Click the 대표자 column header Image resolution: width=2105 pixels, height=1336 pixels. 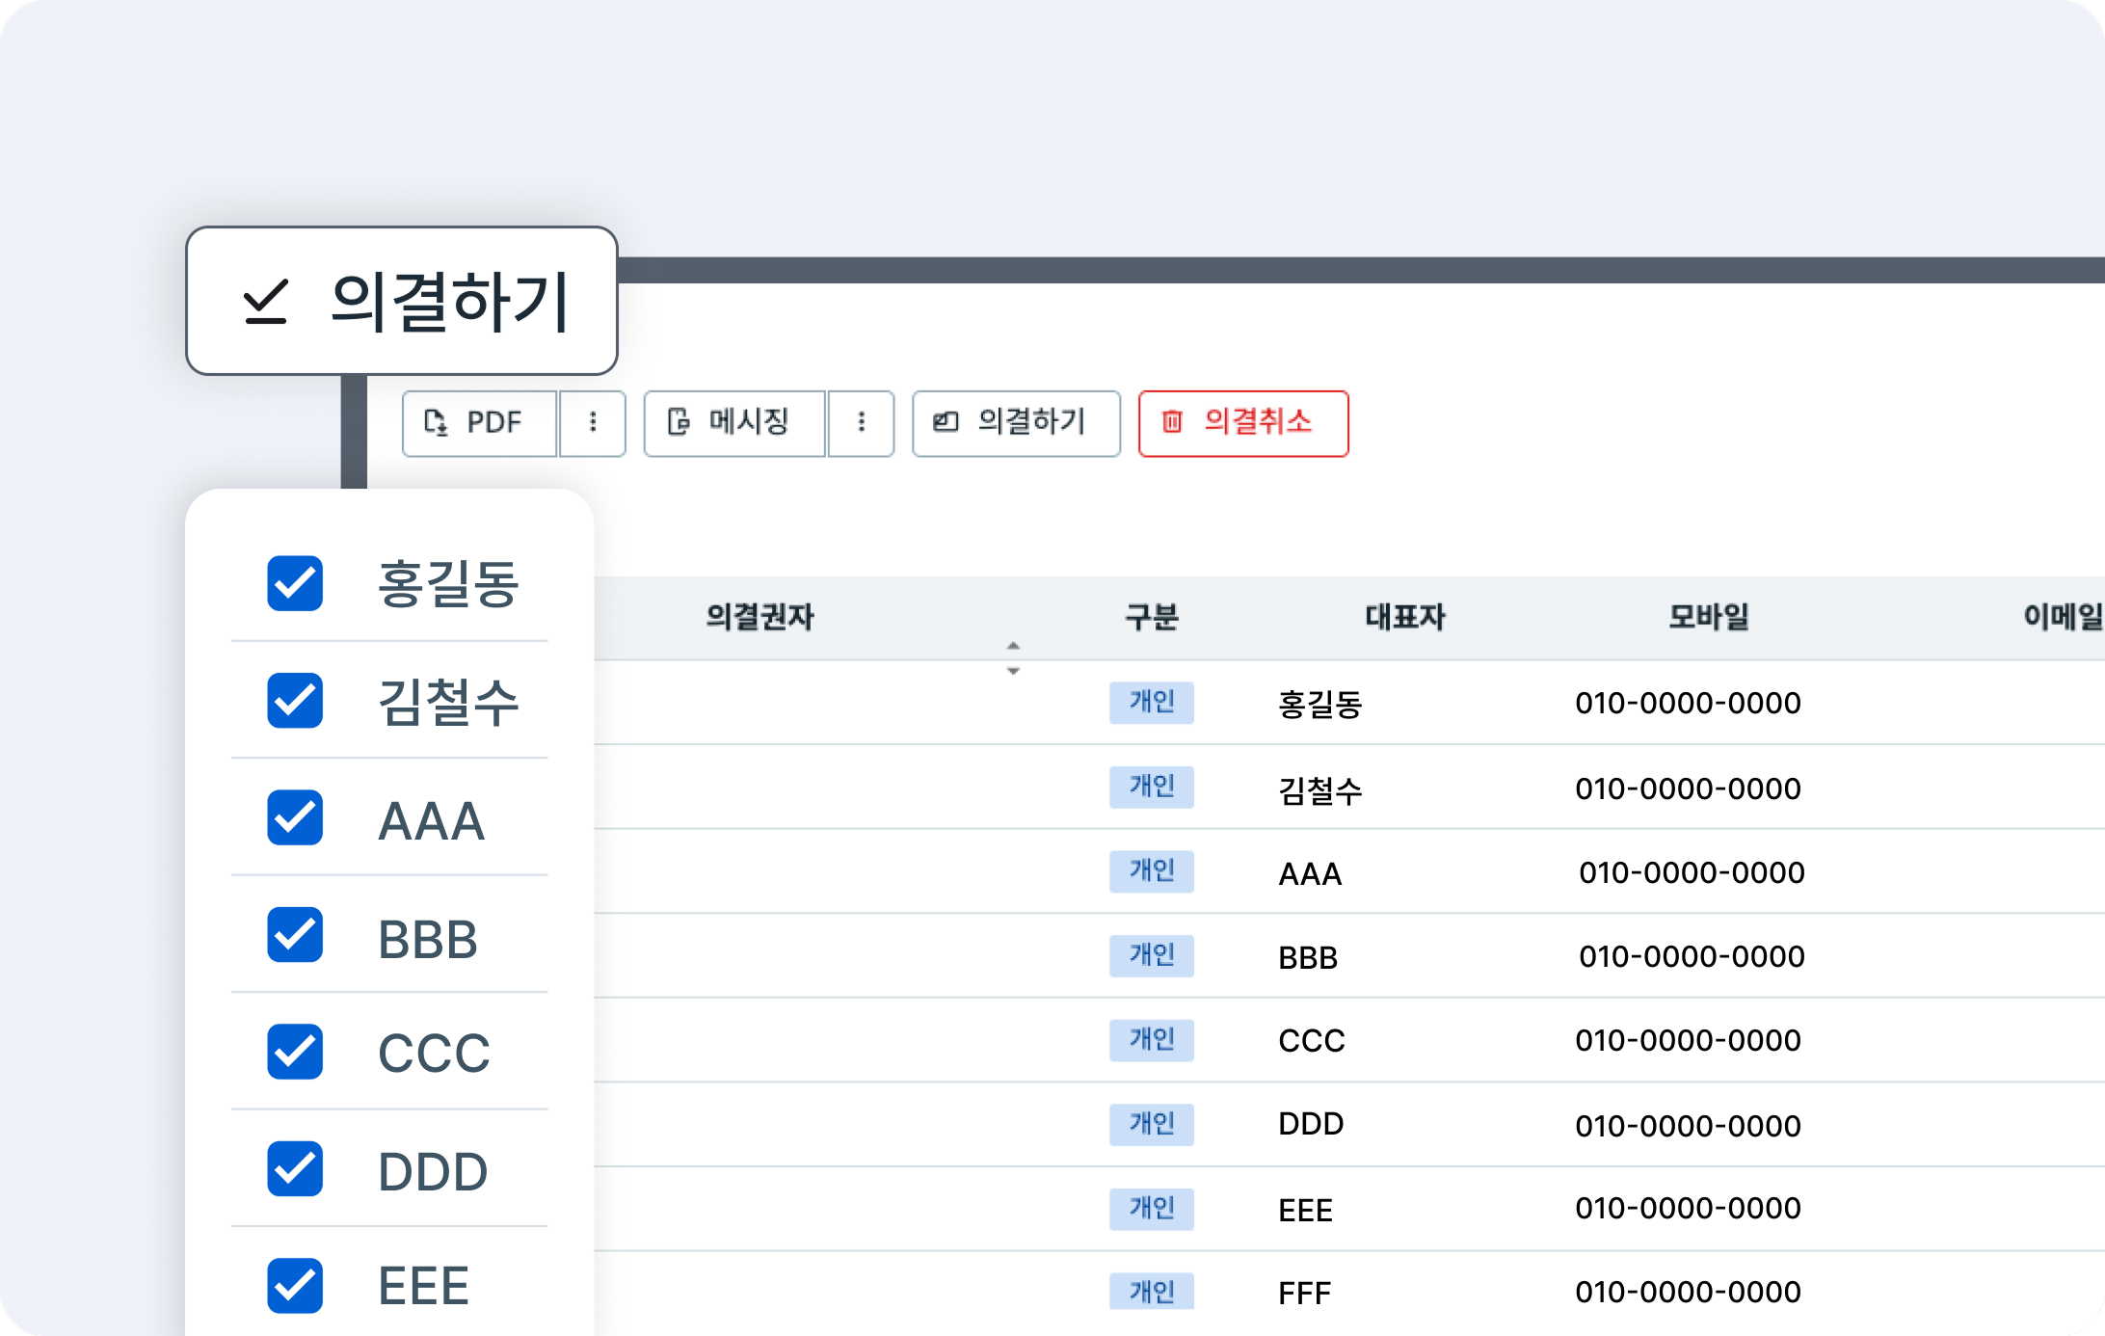coord(1405,617)
